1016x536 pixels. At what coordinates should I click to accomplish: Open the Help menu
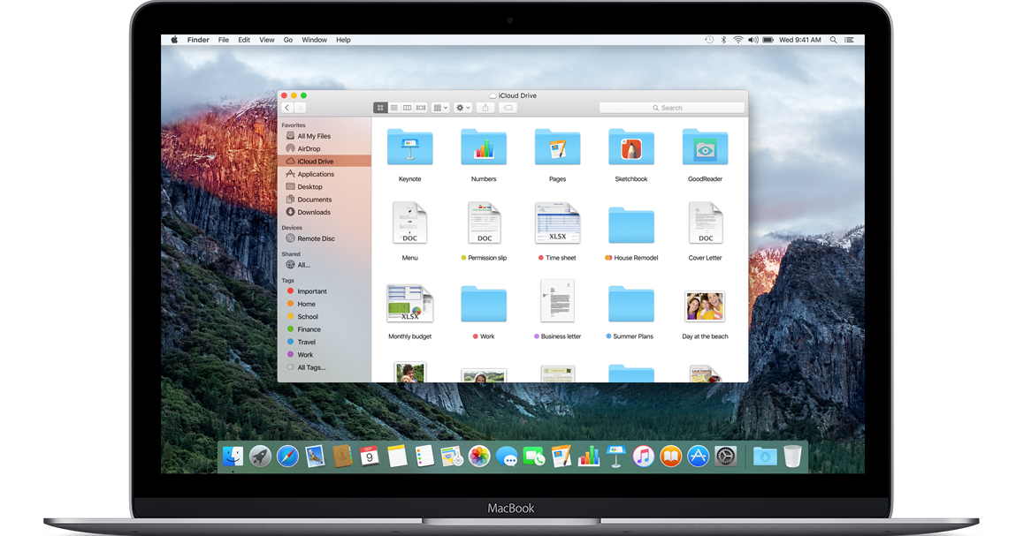pyautogui.click(x=343, y=40)
